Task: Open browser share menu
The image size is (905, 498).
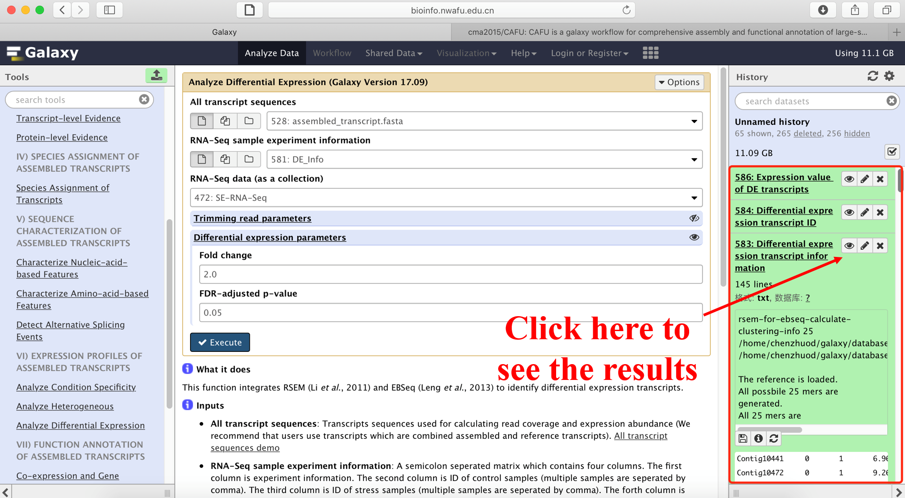Action: pos(855,10)
